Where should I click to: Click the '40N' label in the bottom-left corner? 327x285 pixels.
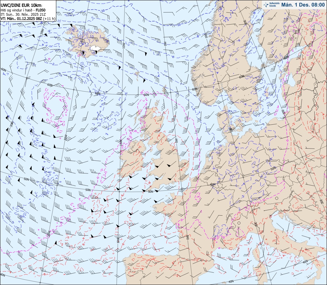[2, 275]
